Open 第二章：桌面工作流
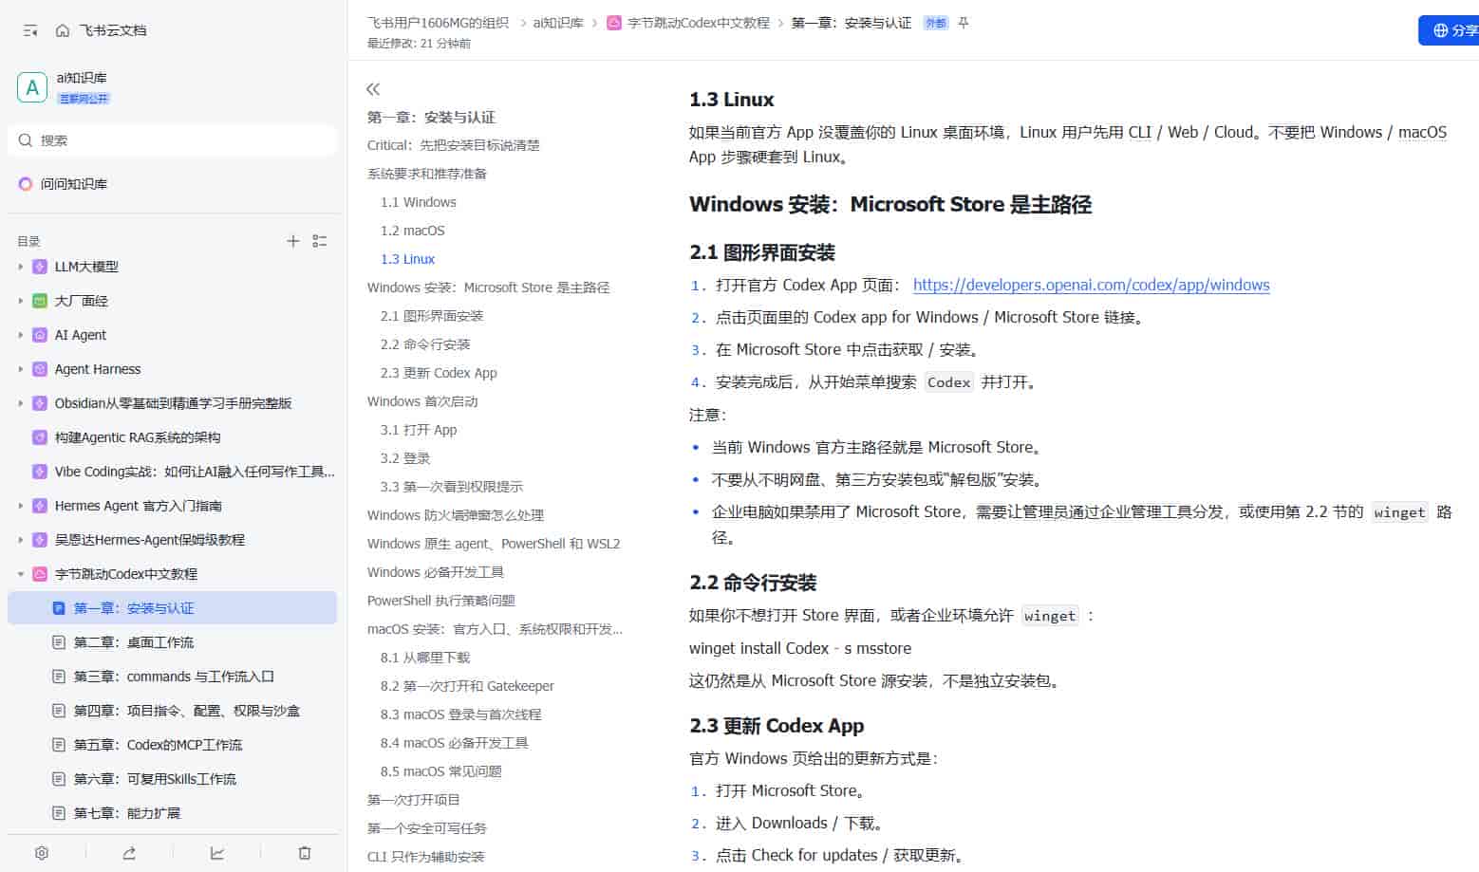This screenshot has width=1479, height=872. (133, 642)
